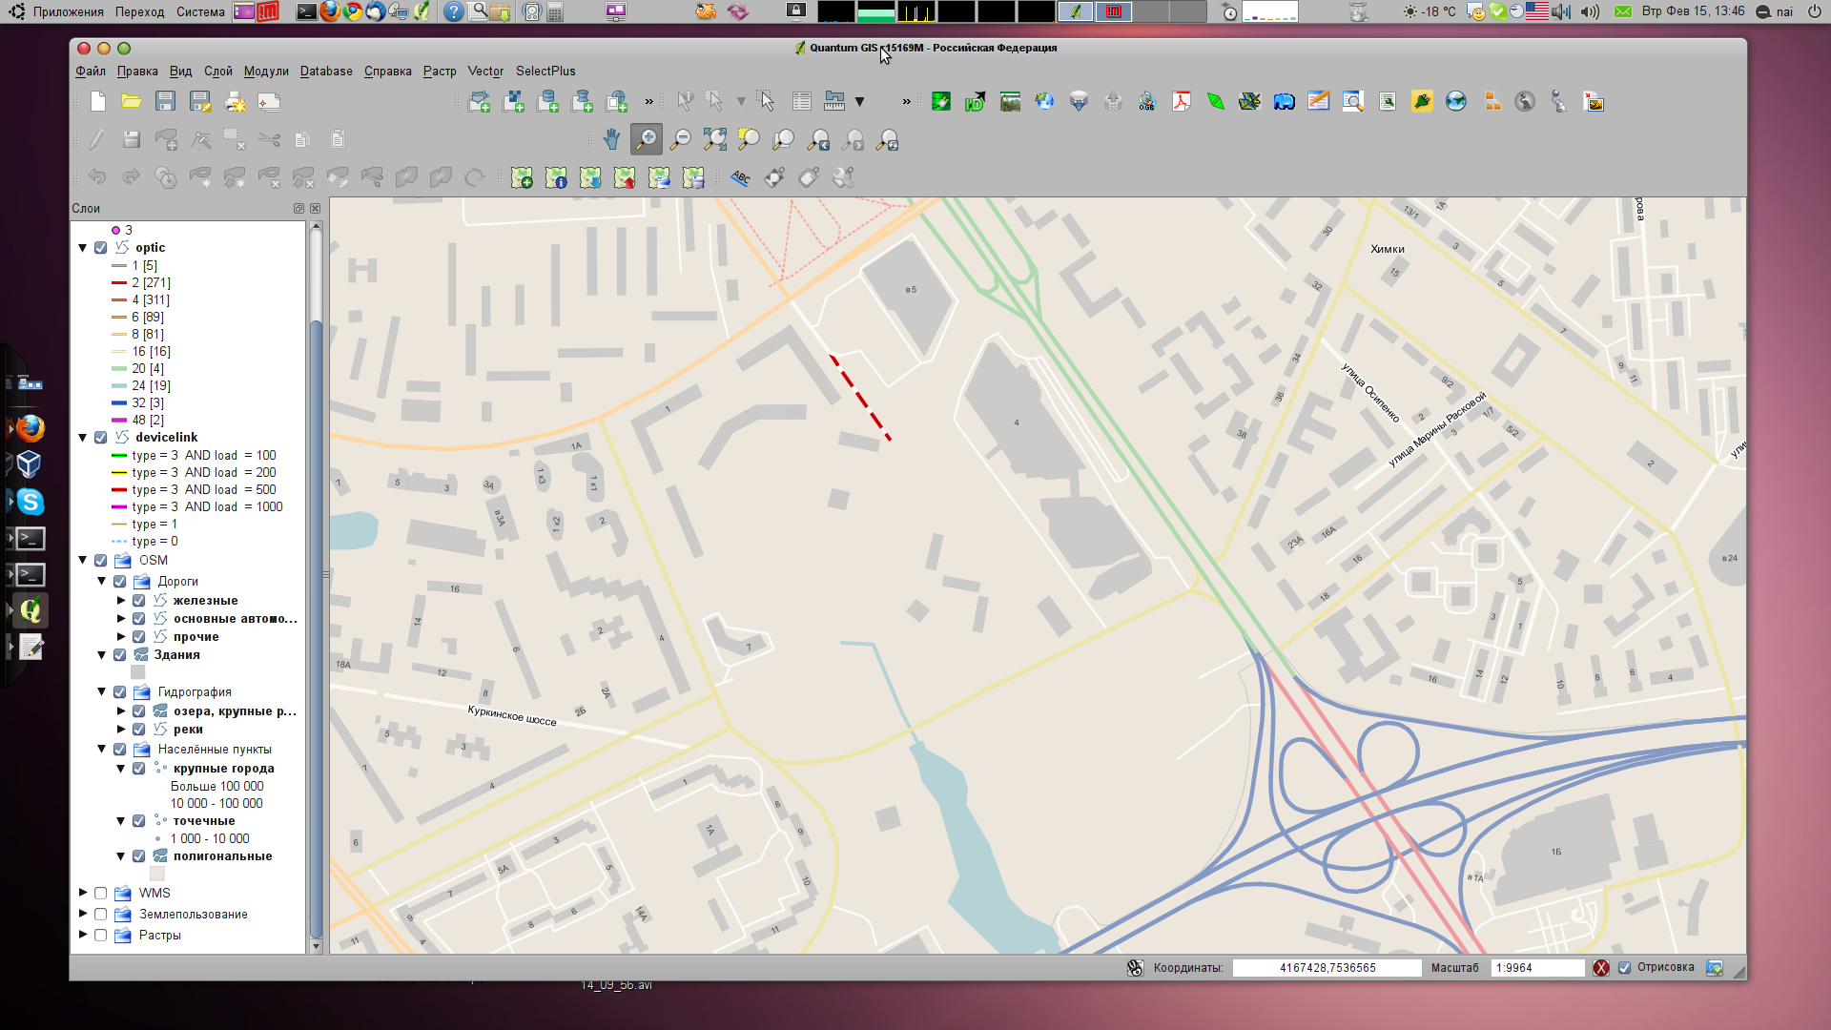Click Add Vector Layer toolbar icon
Image resolution: width=1831 pixels, height=1030 pixels.
480,102
